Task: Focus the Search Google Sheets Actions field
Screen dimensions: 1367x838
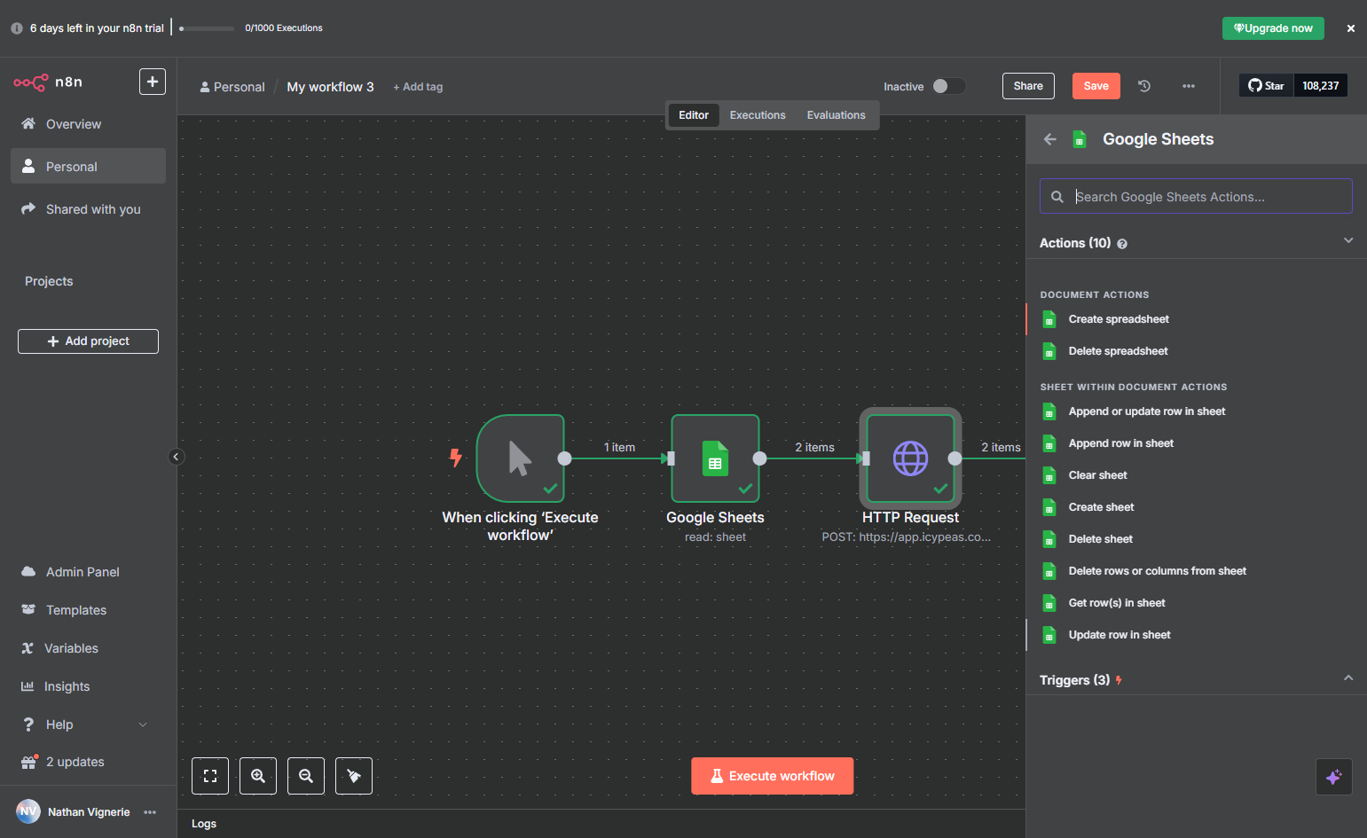Action: coord(1196,197)
